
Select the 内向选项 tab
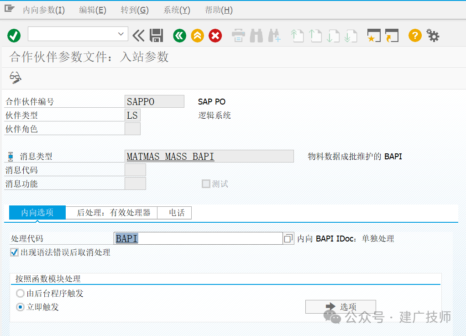(37, 213)
